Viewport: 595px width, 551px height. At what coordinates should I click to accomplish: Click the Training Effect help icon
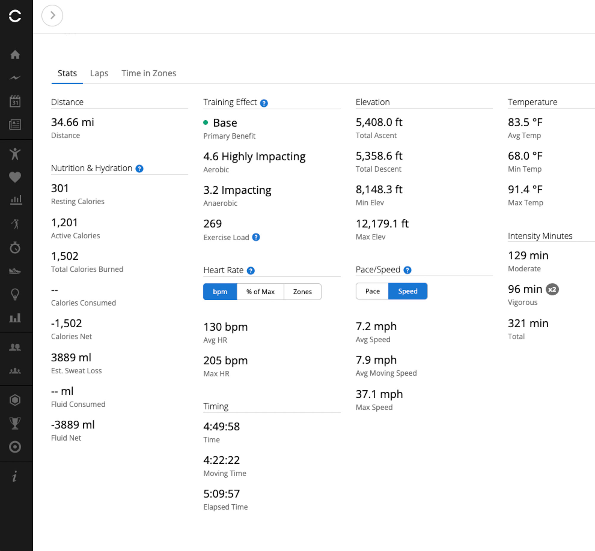[264, 103]
